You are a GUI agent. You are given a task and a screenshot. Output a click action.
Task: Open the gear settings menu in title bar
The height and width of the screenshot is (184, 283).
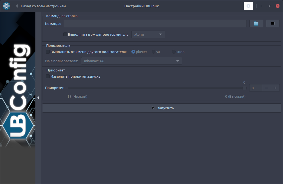[x=248, y=6]
